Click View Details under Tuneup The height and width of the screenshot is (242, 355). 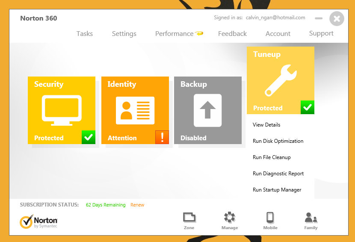click(266, 125)
